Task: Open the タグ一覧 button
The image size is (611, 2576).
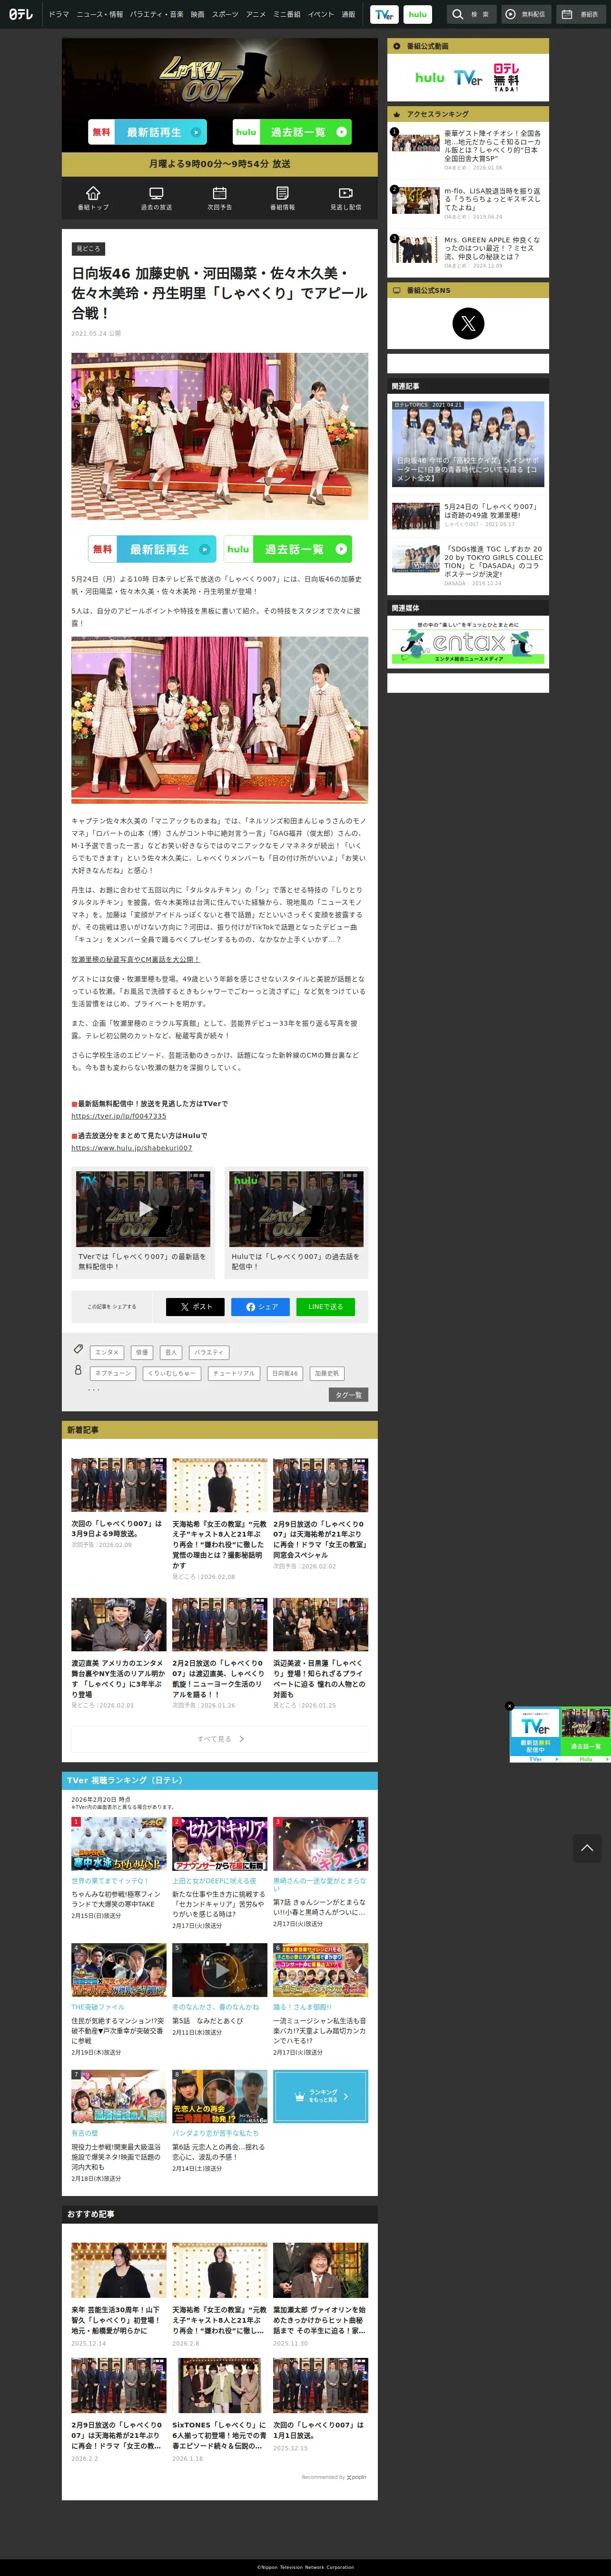Action: pos(348,1395)
